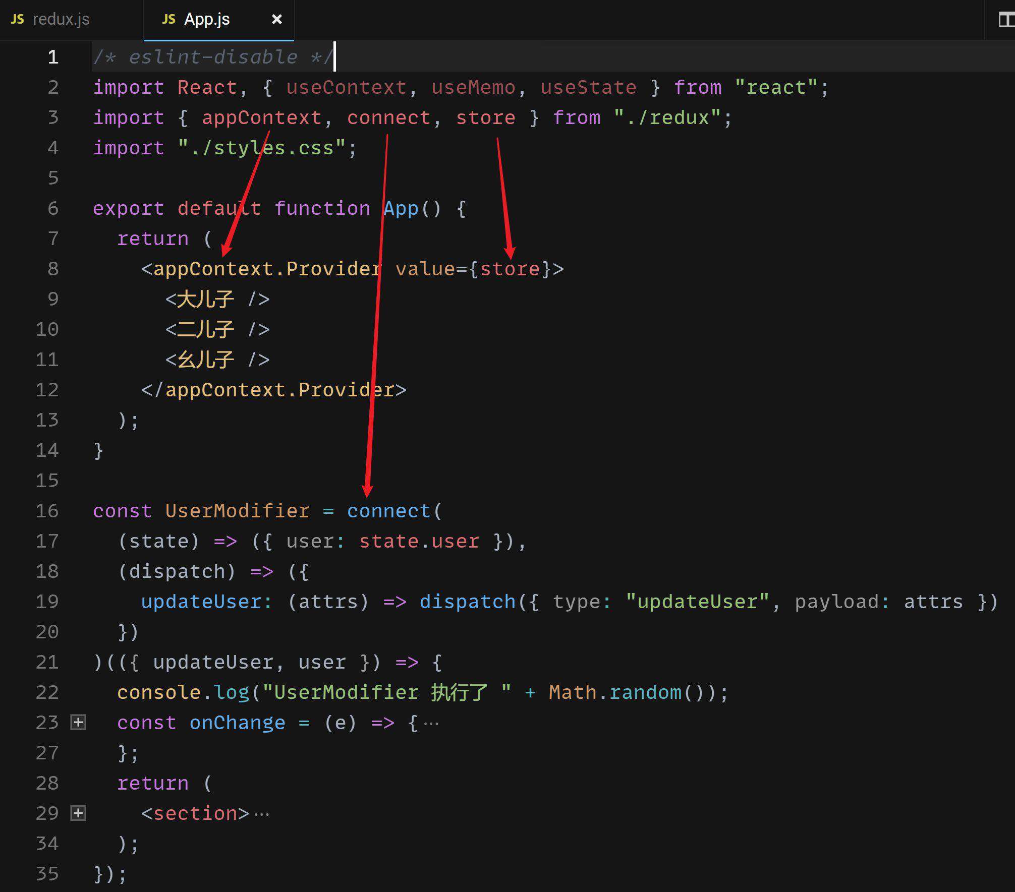Click the return keyword on line 7
Viewport: 1015px width, 892px height.
click(153, 239)
